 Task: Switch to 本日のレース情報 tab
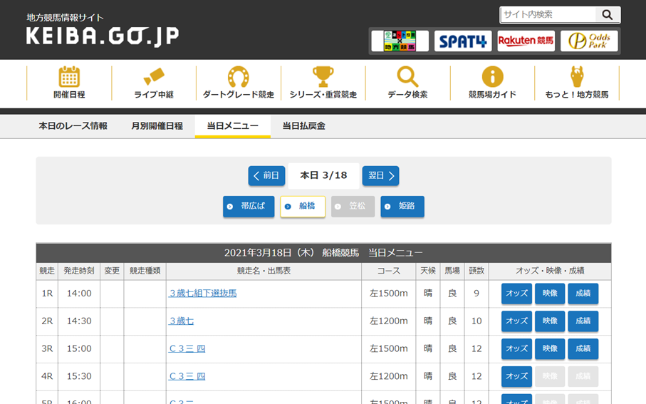point(73,125)
